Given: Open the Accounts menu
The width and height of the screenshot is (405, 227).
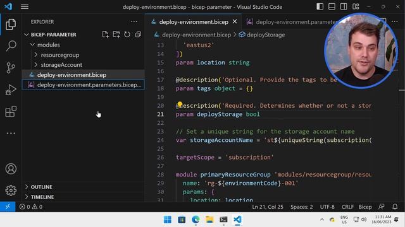Looking at the screenshot, I should (11, 169).
